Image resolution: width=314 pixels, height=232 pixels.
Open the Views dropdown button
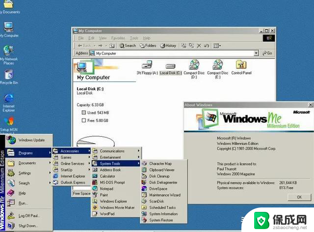tap(217, 46)
